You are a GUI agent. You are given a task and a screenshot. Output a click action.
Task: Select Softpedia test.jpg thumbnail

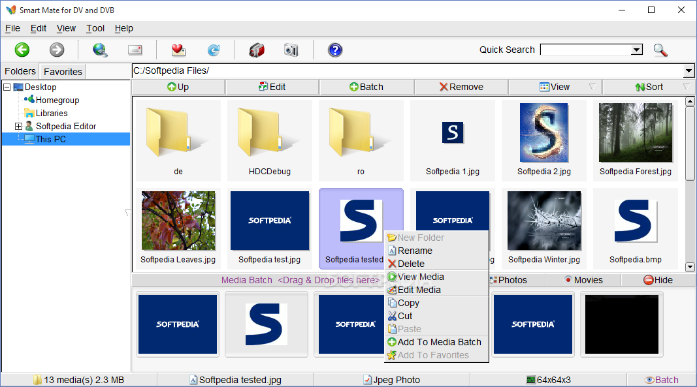(x=270, y=228)
